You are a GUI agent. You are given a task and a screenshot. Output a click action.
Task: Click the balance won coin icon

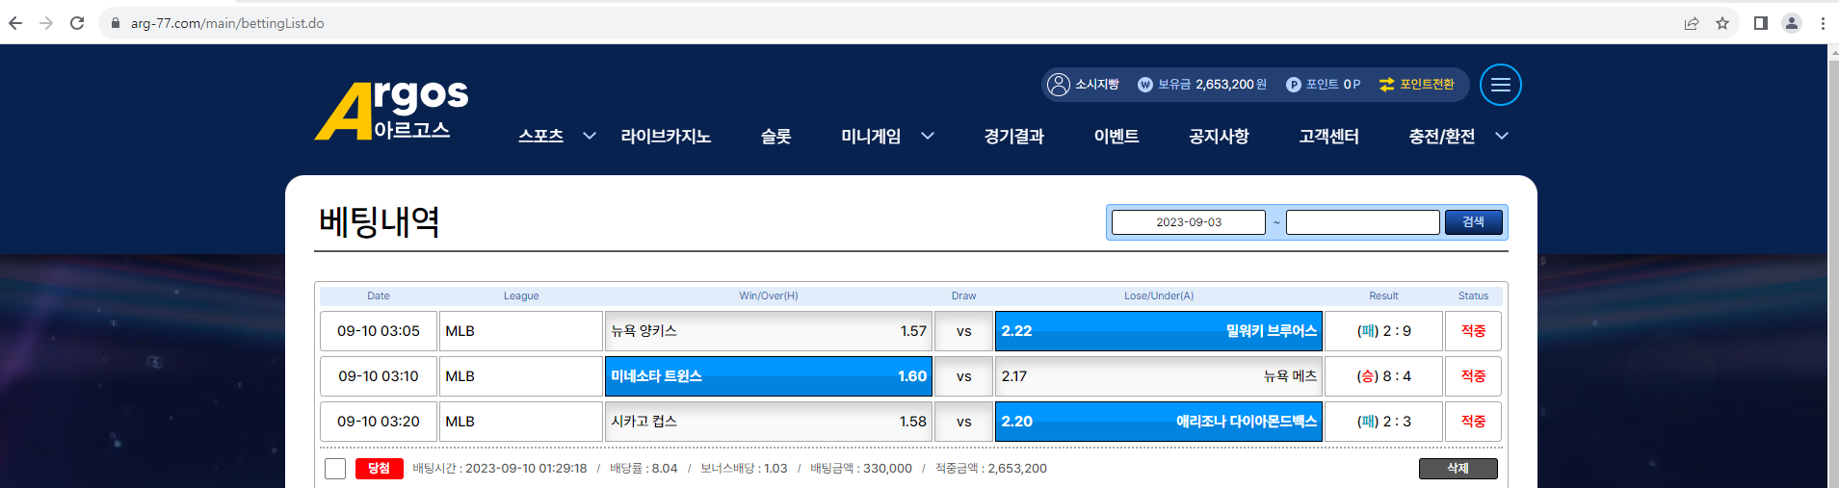coord(1144,85)
